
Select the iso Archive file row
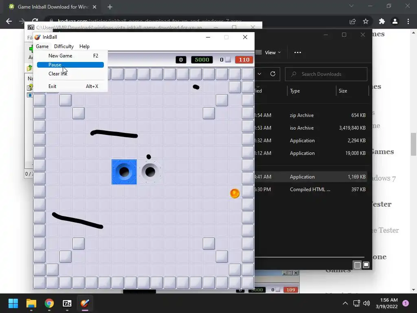(311, 128)
